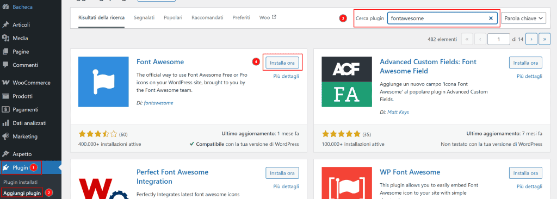The width and height of the screenshot is (557, 199).
Task: Click Installa ora for Perfect Font Awesome
Action: click(282, 173)
